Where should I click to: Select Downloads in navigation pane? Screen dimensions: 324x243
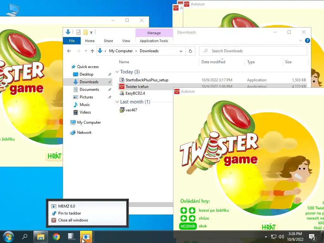click(89, 82)
